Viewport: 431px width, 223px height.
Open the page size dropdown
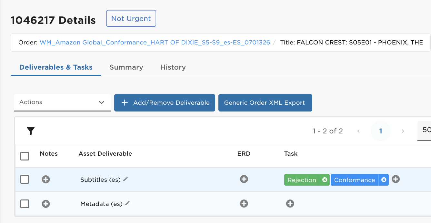[424, 131]
